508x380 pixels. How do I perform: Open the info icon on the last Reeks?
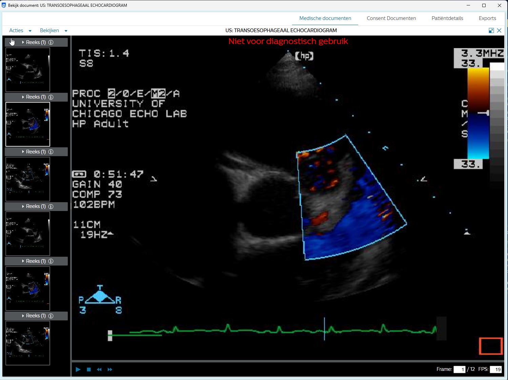[51, 316]
